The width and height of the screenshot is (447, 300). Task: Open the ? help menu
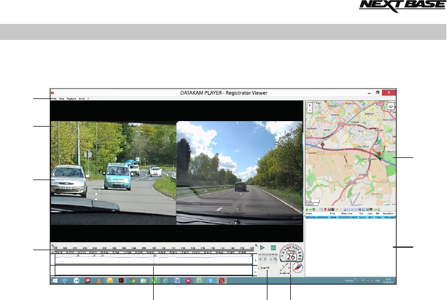pyautogui.click(x=88, y=98)
